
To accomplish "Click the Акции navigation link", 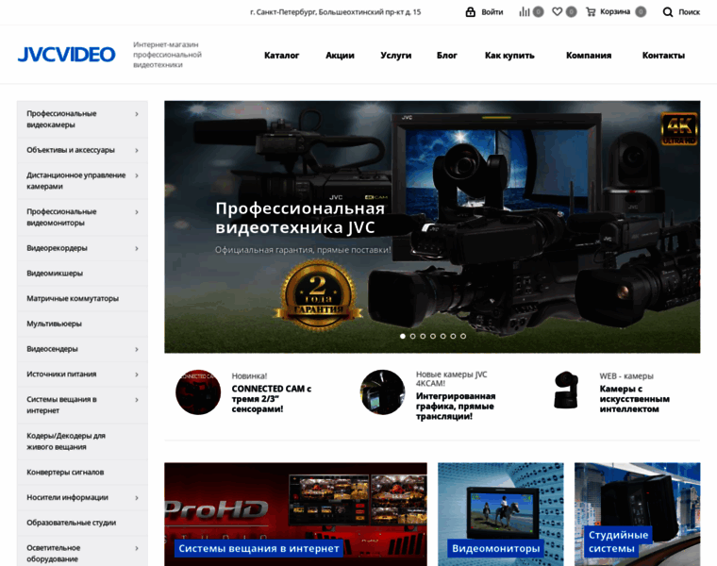I will click(x=340, y=56).
